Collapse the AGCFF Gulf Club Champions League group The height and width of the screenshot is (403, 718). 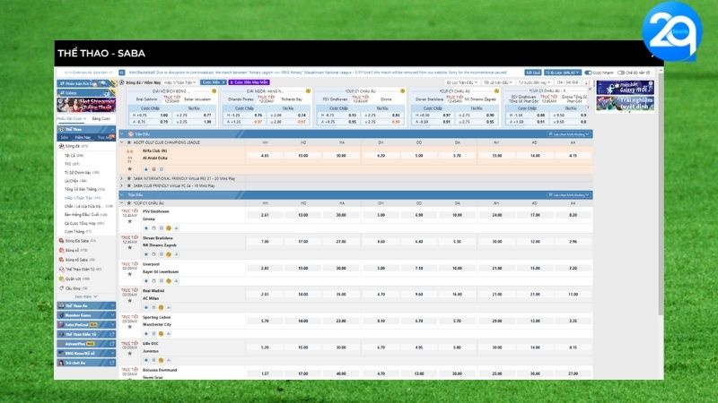point(122,142)
